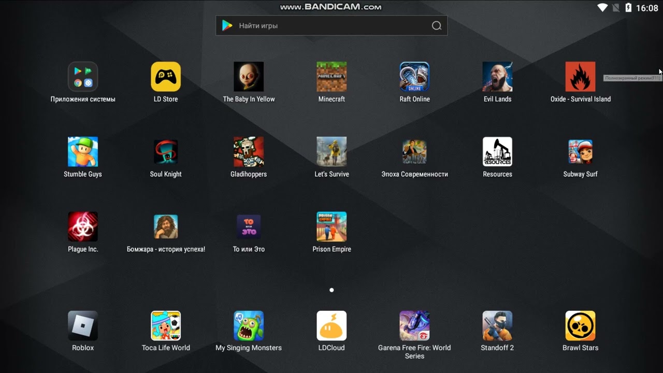Select the home screen page indicator dot
The height and width of the screenshot is (373, 663).
tap(331, 290)
